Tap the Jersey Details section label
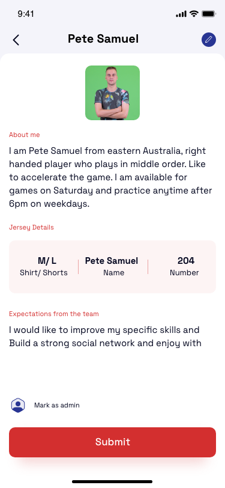Screen dimensions: 225x488 (x=31, y=228)
